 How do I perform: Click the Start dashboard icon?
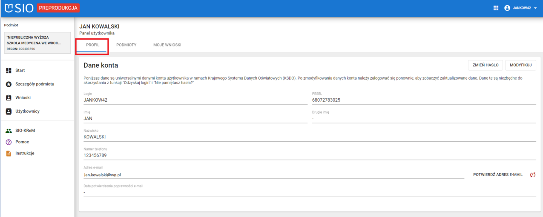pos(9,71)
